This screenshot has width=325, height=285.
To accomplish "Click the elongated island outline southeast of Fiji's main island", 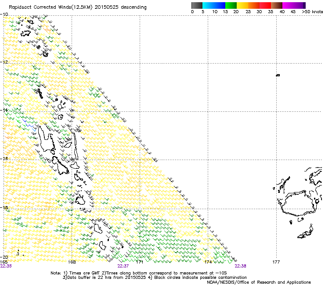I will pos(306,232).
